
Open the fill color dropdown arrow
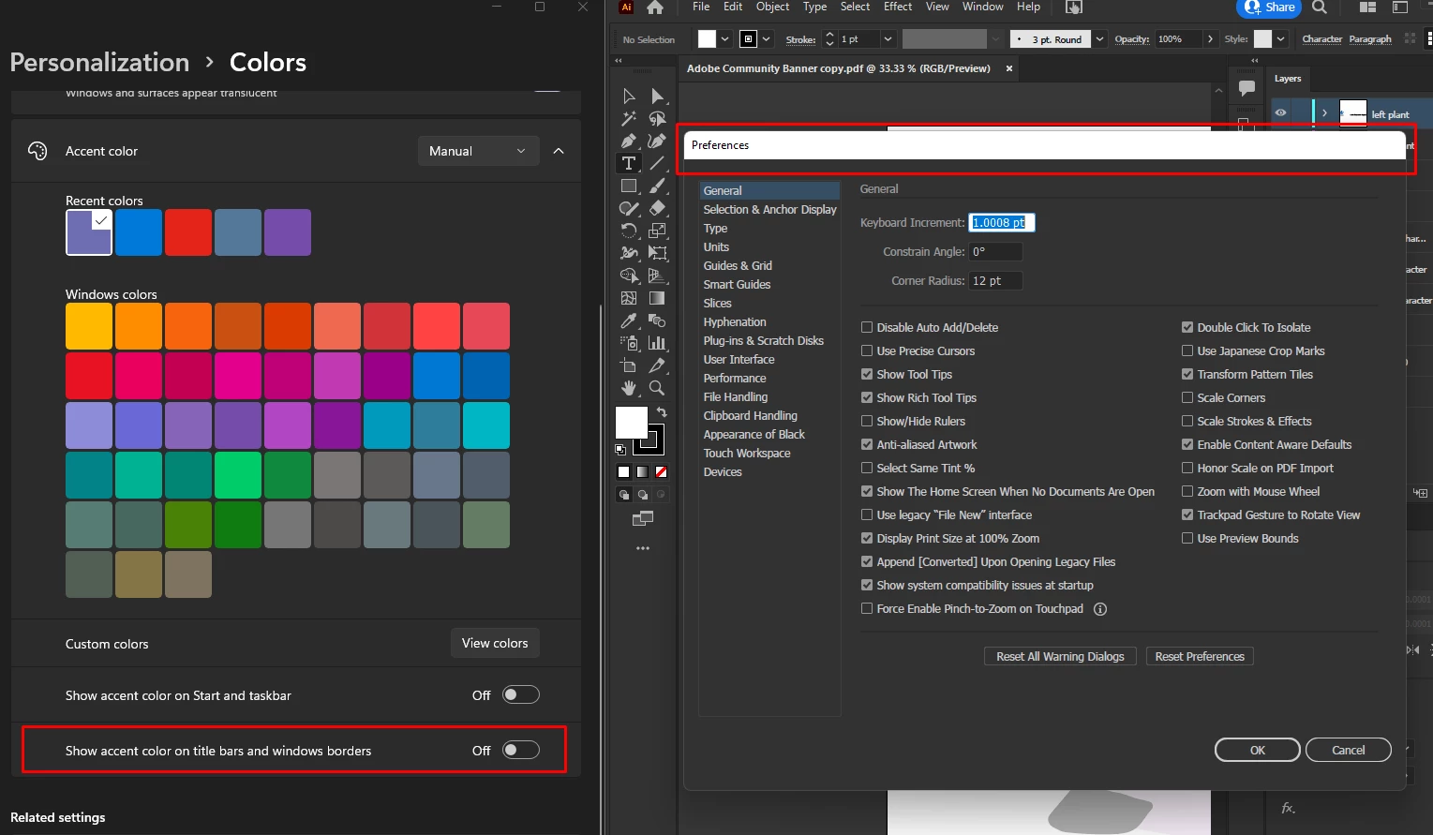(x=725, y=39)
